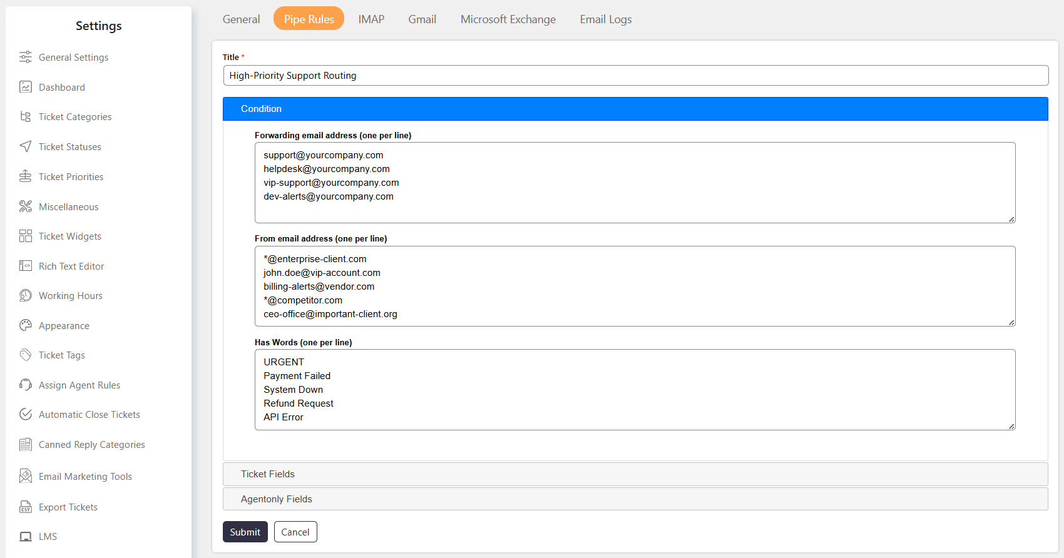Image resolution: width=1064 pixels, height=558 pixels.
Task: Click the Dashboard chart icon
Action: coord(25,87)
